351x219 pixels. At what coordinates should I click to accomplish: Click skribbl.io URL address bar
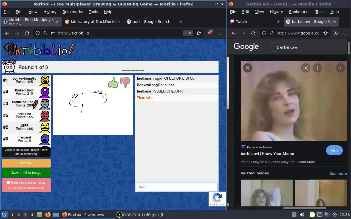[x=118, y=33]
